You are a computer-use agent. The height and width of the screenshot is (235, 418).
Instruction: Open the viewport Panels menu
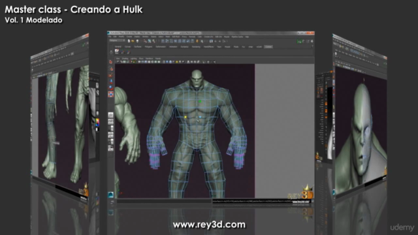(x=158, y=59)
